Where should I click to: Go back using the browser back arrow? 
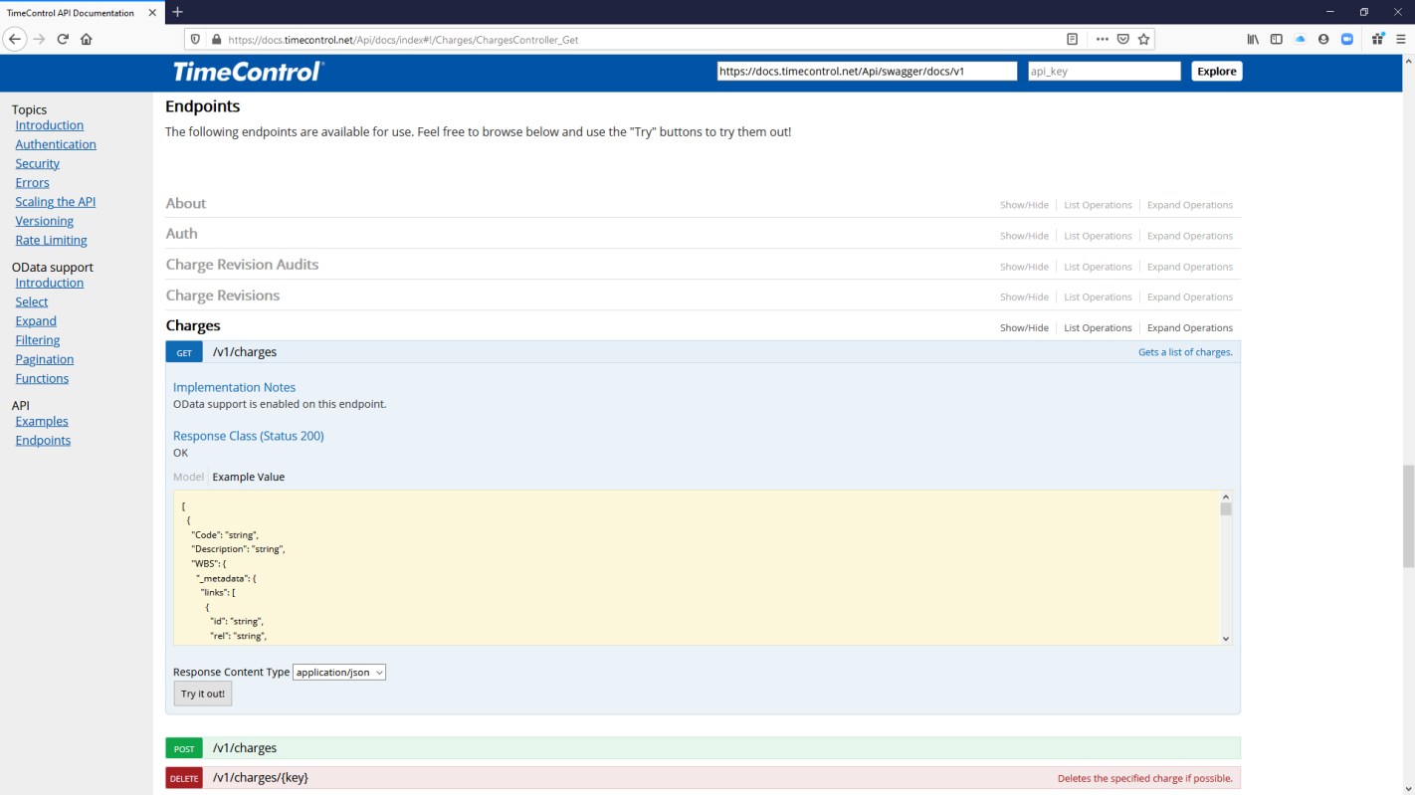[15, 39]
